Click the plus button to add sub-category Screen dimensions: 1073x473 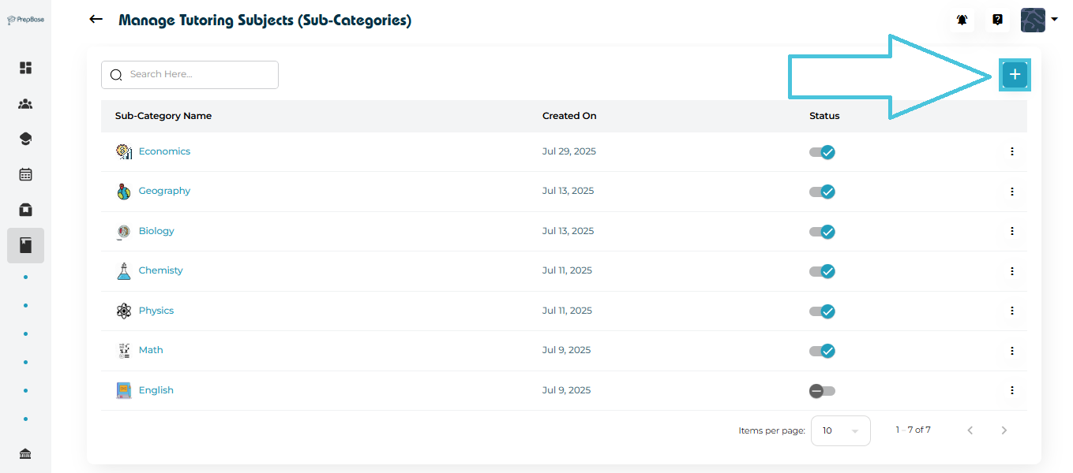[x=1015, y=75]
